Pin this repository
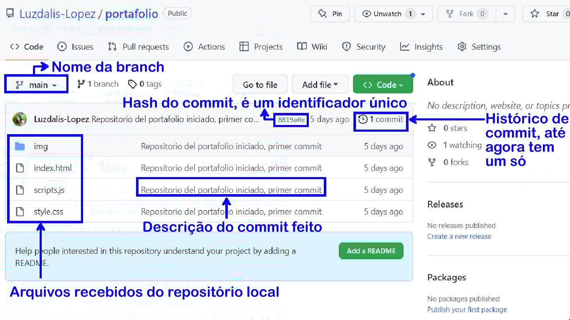 pos(330,14)
